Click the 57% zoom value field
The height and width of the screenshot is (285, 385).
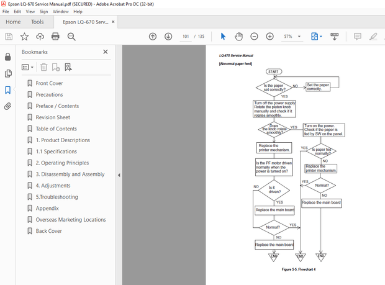pos(288,37)
